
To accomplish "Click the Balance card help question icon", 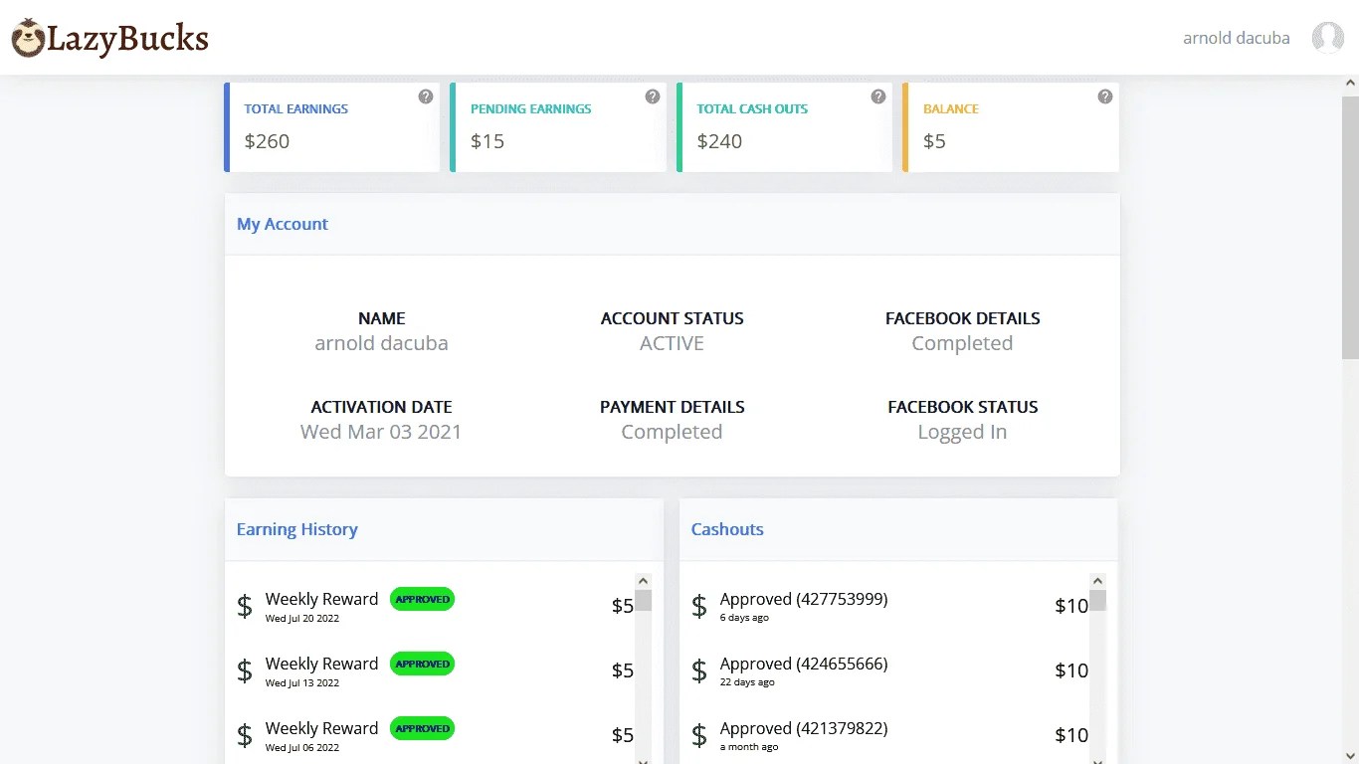I will click(x=1105, y=96).
